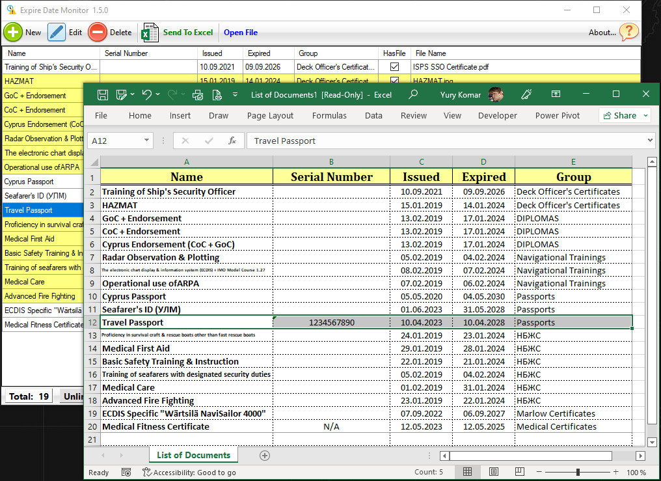Open the Excel search magnifier
This screenshot has height=481, width=661.
click(x=413, y=94)
